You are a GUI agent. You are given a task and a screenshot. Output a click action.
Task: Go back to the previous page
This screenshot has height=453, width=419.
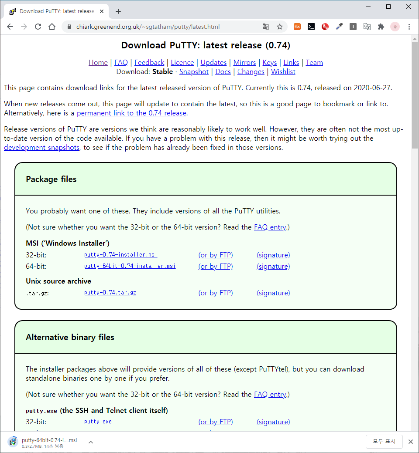[x=10, y=27]
